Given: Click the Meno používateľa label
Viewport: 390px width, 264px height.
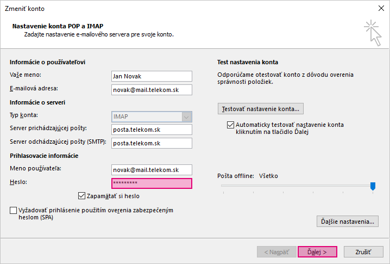Looking at the screenshot, I should [35, 169].
